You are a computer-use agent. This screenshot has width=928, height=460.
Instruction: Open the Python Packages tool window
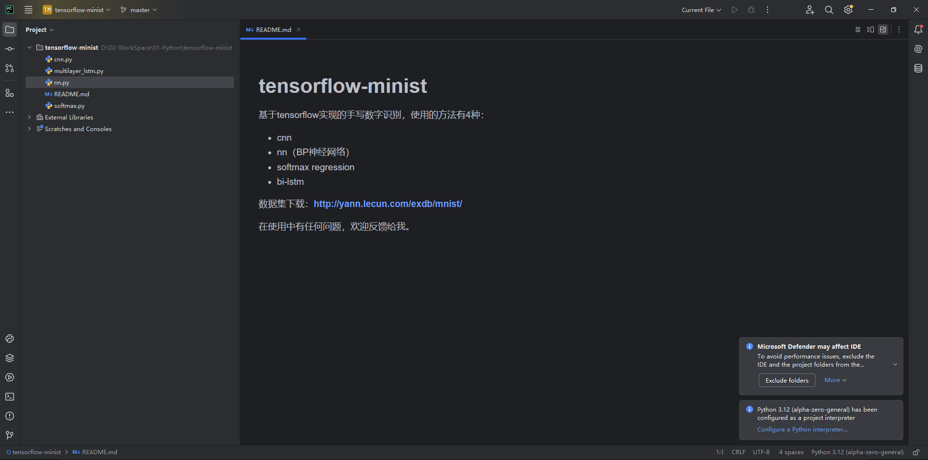point(10,358)
